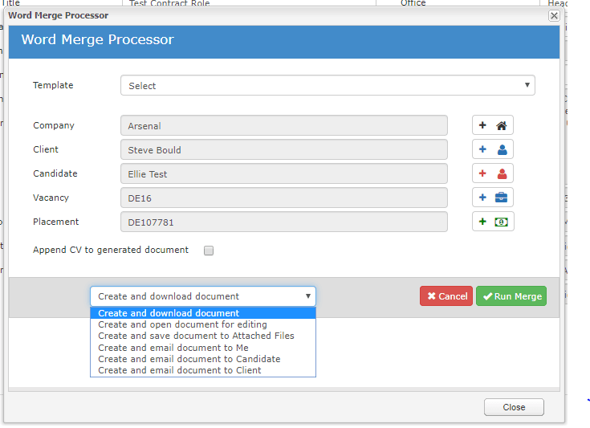
Task: Pick Create and email document to Me
Action: point(173,348)
